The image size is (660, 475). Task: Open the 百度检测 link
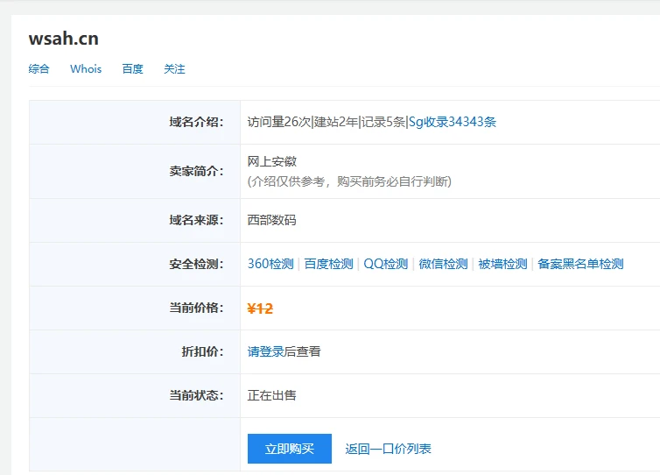click(328, 264)
